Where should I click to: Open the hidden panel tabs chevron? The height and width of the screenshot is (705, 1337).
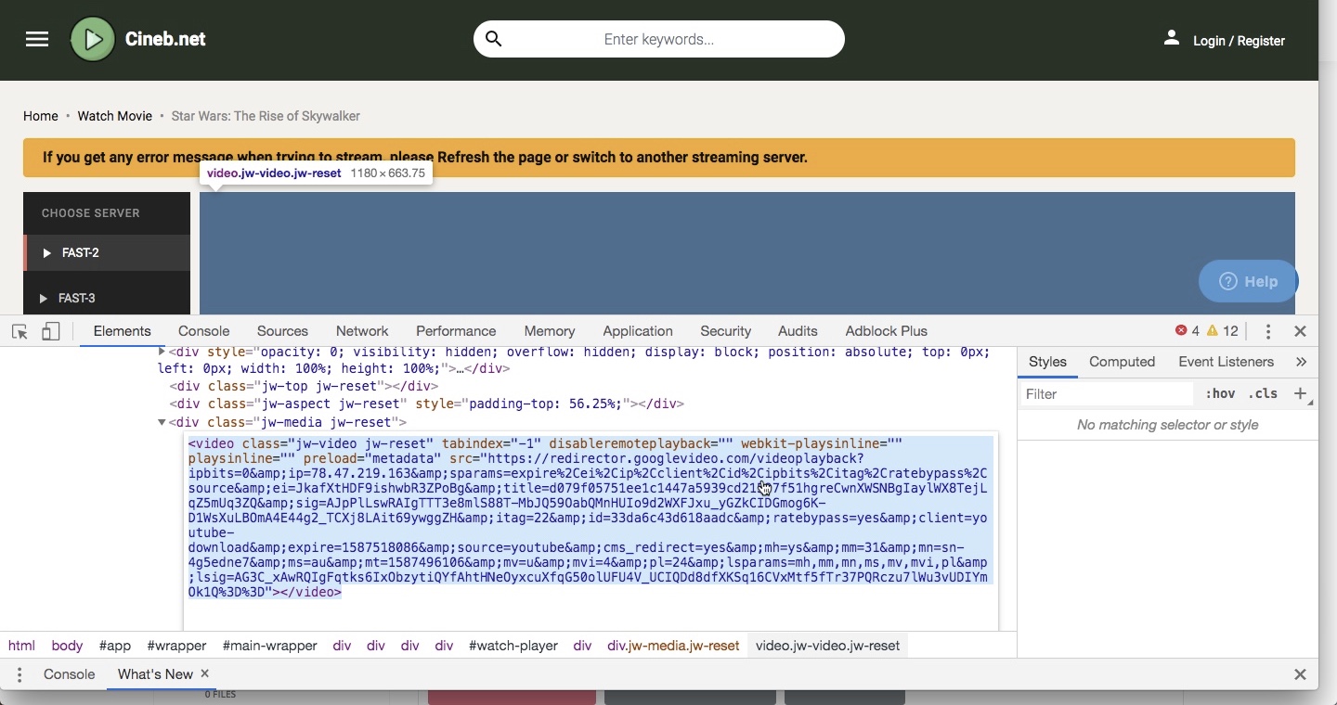pos(1303,362)
